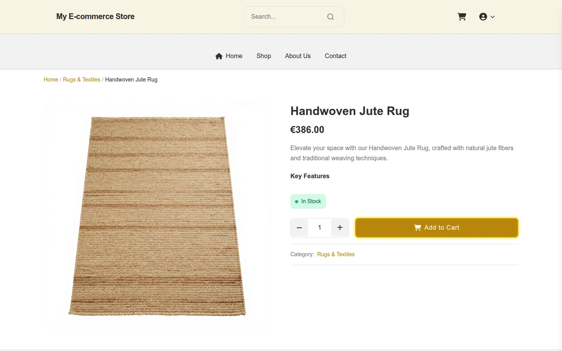Viewport: 562px width, 351px height.
Task: Open the Contact page
Action: pyautogui.click(x=336, y=56)
